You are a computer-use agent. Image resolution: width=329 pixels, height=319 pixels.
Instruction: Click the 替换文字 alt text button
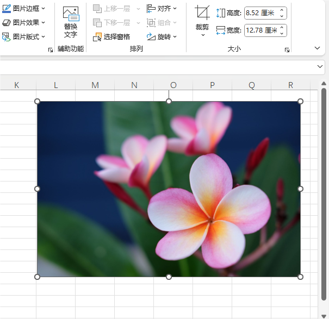pyautogui.click(x=71, y=22)
